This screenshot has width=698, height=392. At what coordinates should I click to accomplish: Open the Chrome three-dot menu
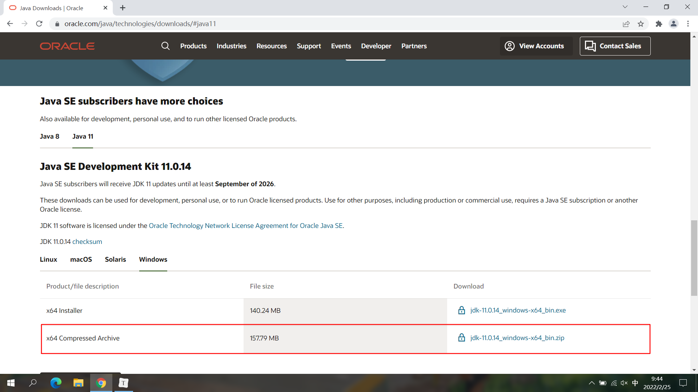pyautogui.click(x=688, y=24)
